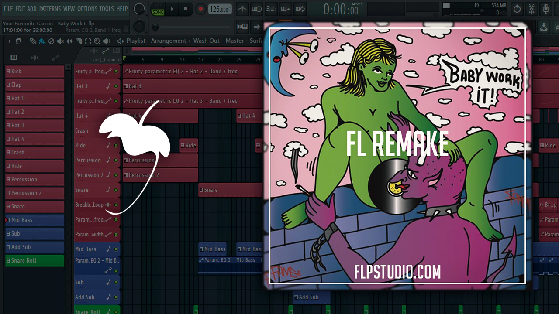Select the Slip tool
The height and width of the screenshot is (314, 559).
(x=69, y=41)
